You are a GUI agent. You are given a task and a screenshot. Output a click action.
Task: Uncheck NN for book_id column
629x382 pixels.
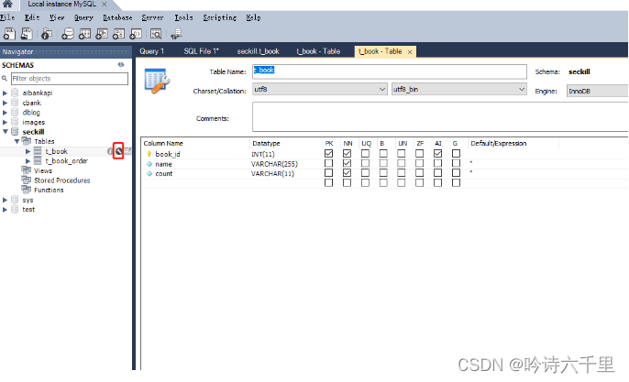pos(347,154)
